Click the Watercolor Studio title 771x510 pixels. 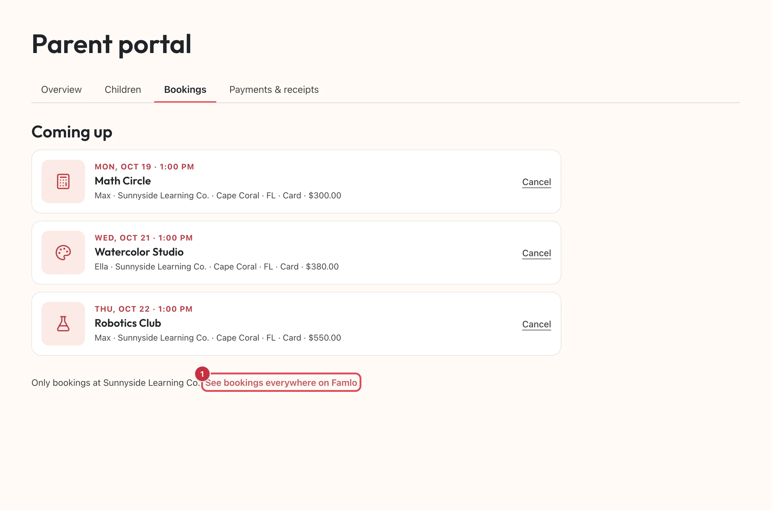(x=139, y=252)
